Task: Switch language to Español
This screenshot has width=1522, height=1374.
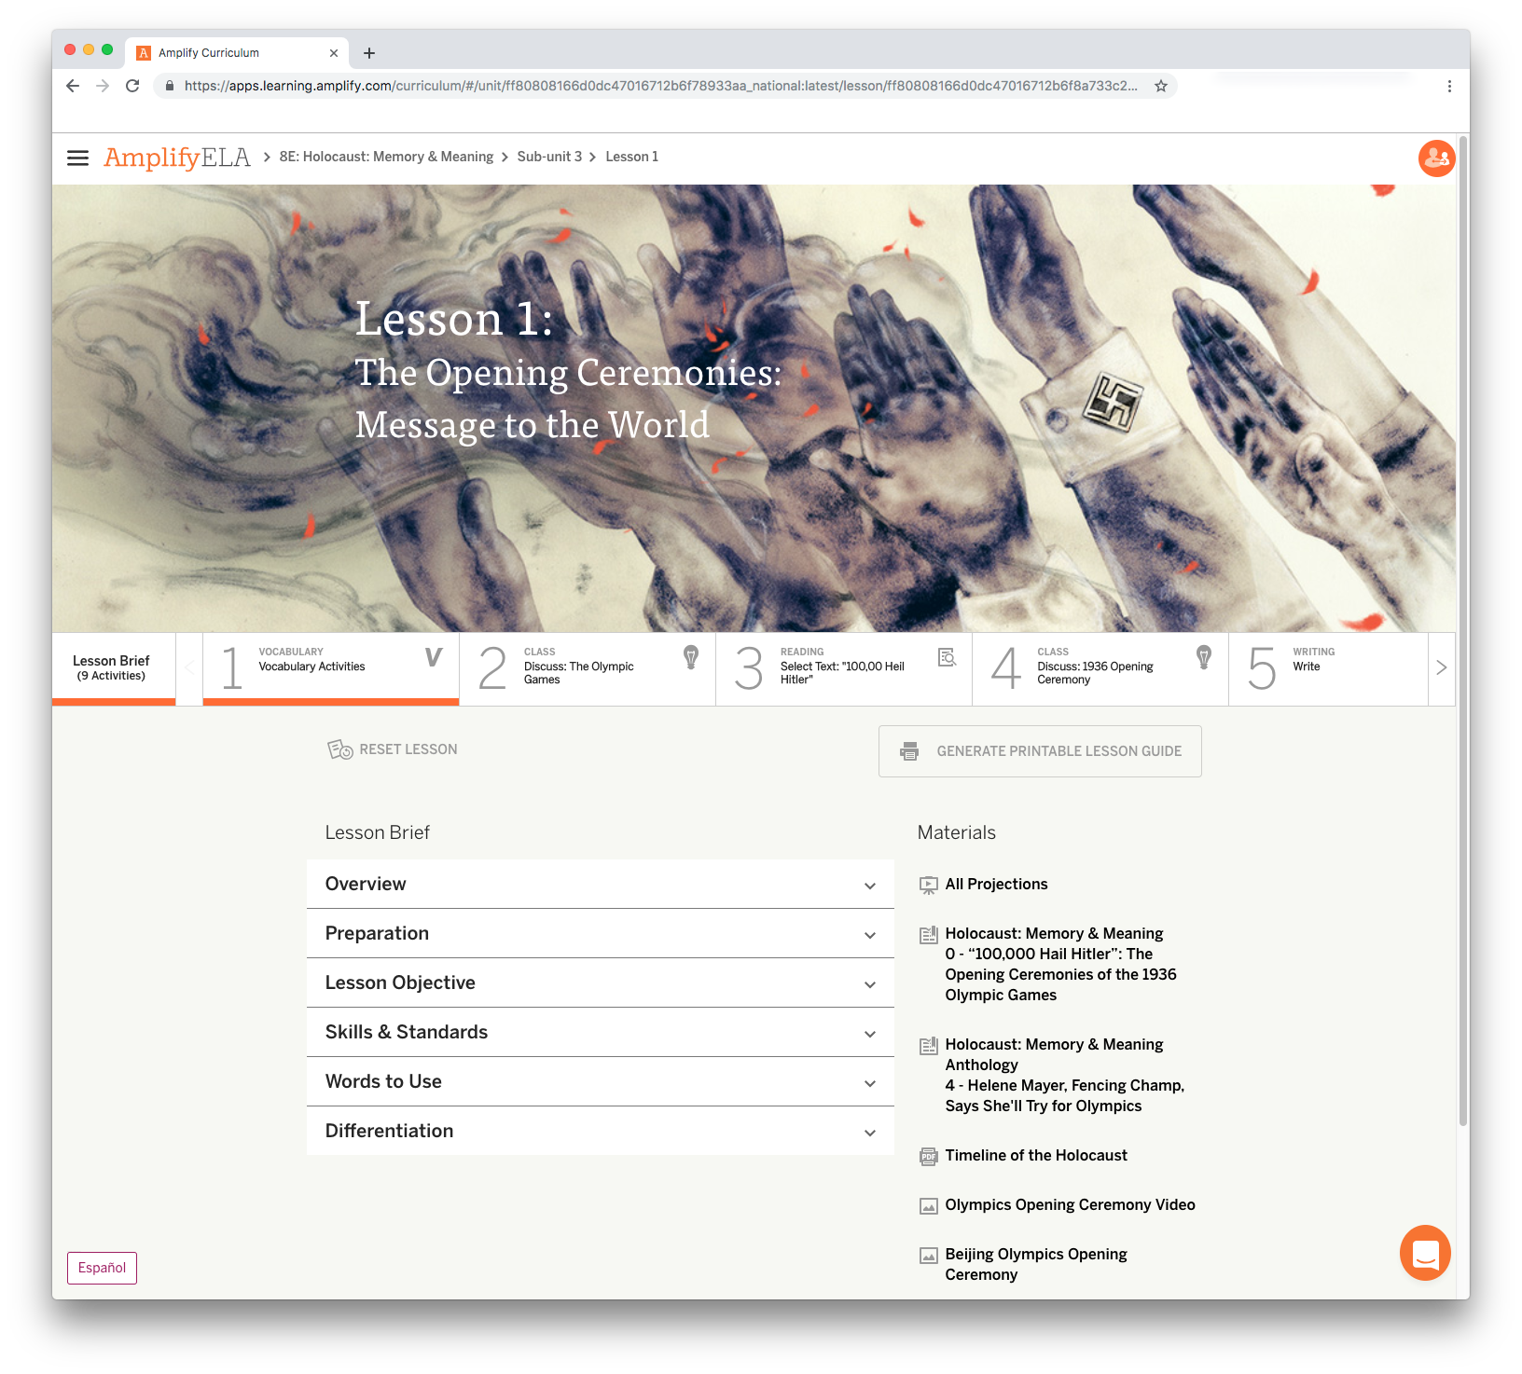Action: tap(102, 1268)
